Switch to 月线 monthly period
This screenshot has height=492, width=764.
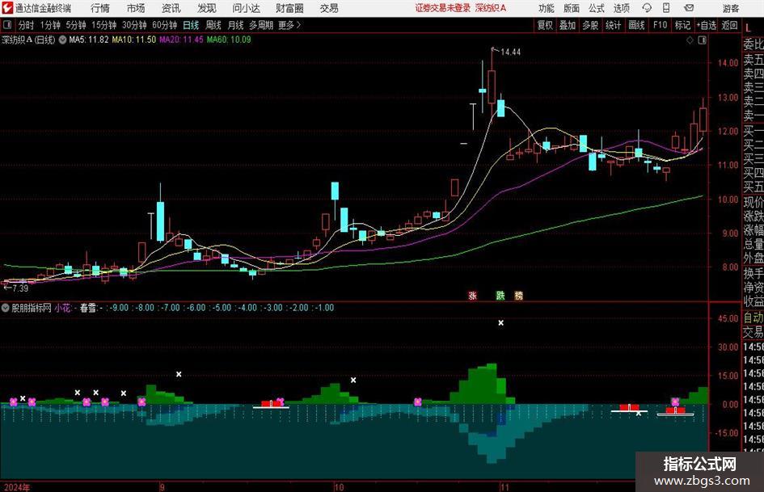(x=235, y=25)
